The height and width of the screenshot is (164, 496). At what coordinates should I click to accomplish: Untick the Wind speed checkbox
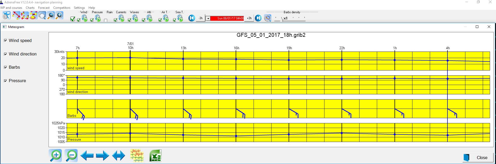[x=5, y=41]
